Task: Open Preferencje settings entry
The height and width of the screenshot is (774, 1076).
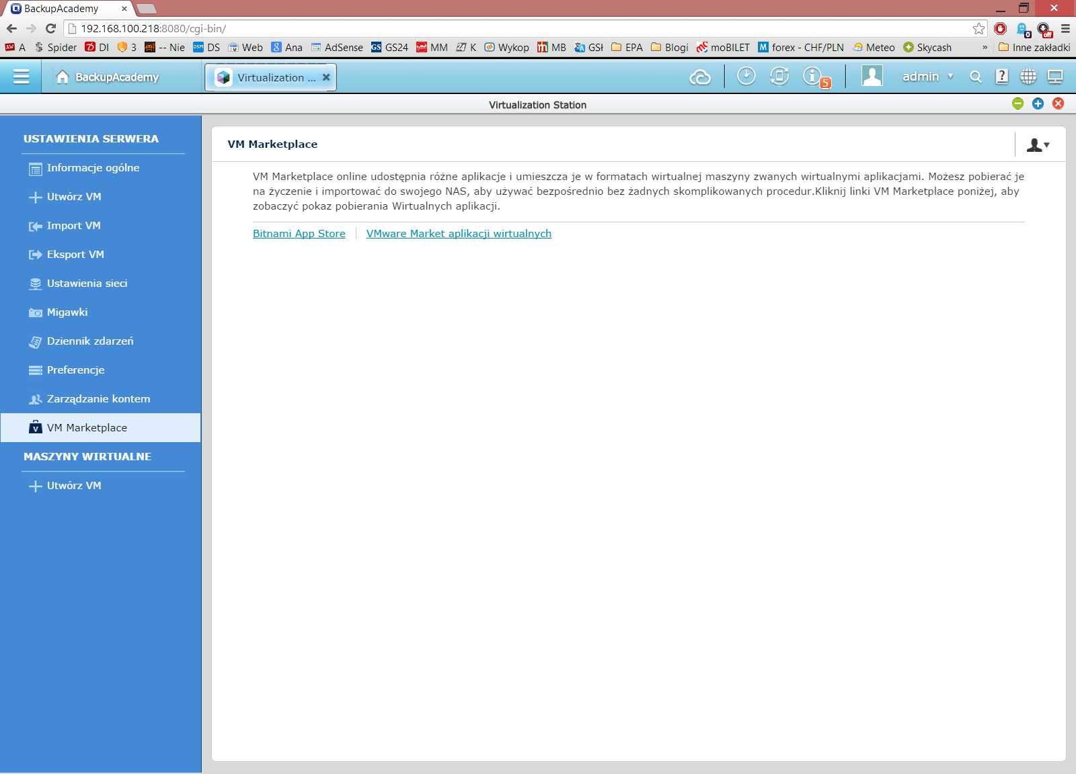Action: (x=101, y=370)
